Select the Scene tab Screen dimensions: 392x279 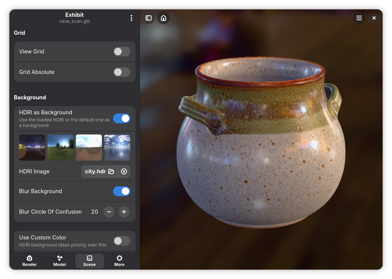(x=90, y=261)
